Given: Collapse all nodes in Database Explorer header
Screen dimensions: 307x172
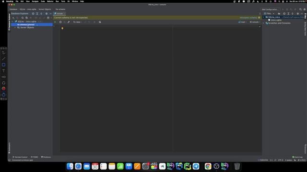Looking at the screenshot, I should coord(41,14).
